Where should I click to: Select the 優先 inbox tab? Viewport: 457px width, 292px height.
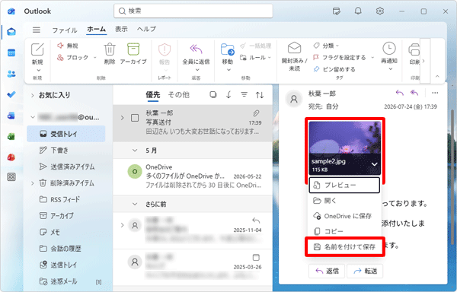coord(153,94)
